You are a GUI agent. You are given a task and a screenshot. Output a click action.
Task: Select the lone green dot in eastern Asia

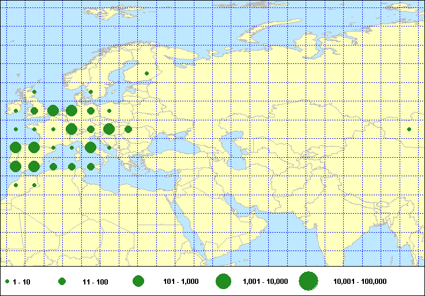click(x=409, y=129)
